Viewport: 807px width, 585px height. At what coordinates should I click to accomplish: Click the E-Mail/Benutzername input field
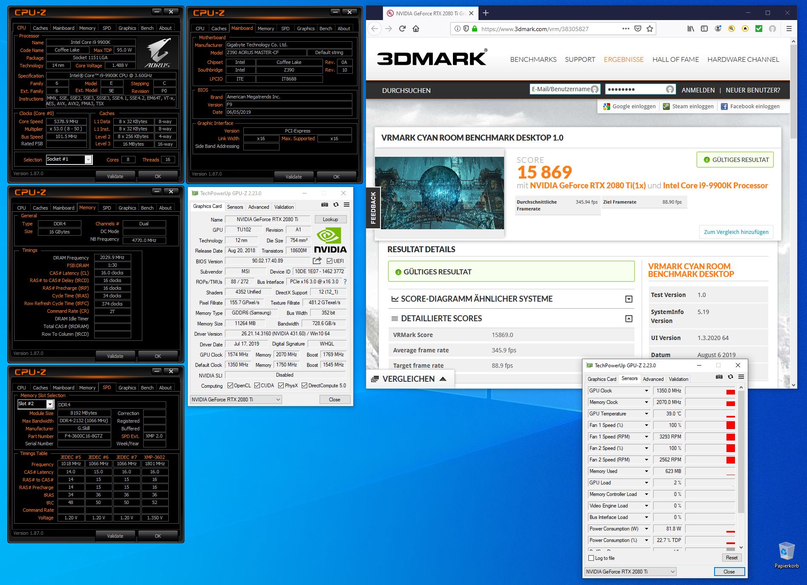pos(565,89)
